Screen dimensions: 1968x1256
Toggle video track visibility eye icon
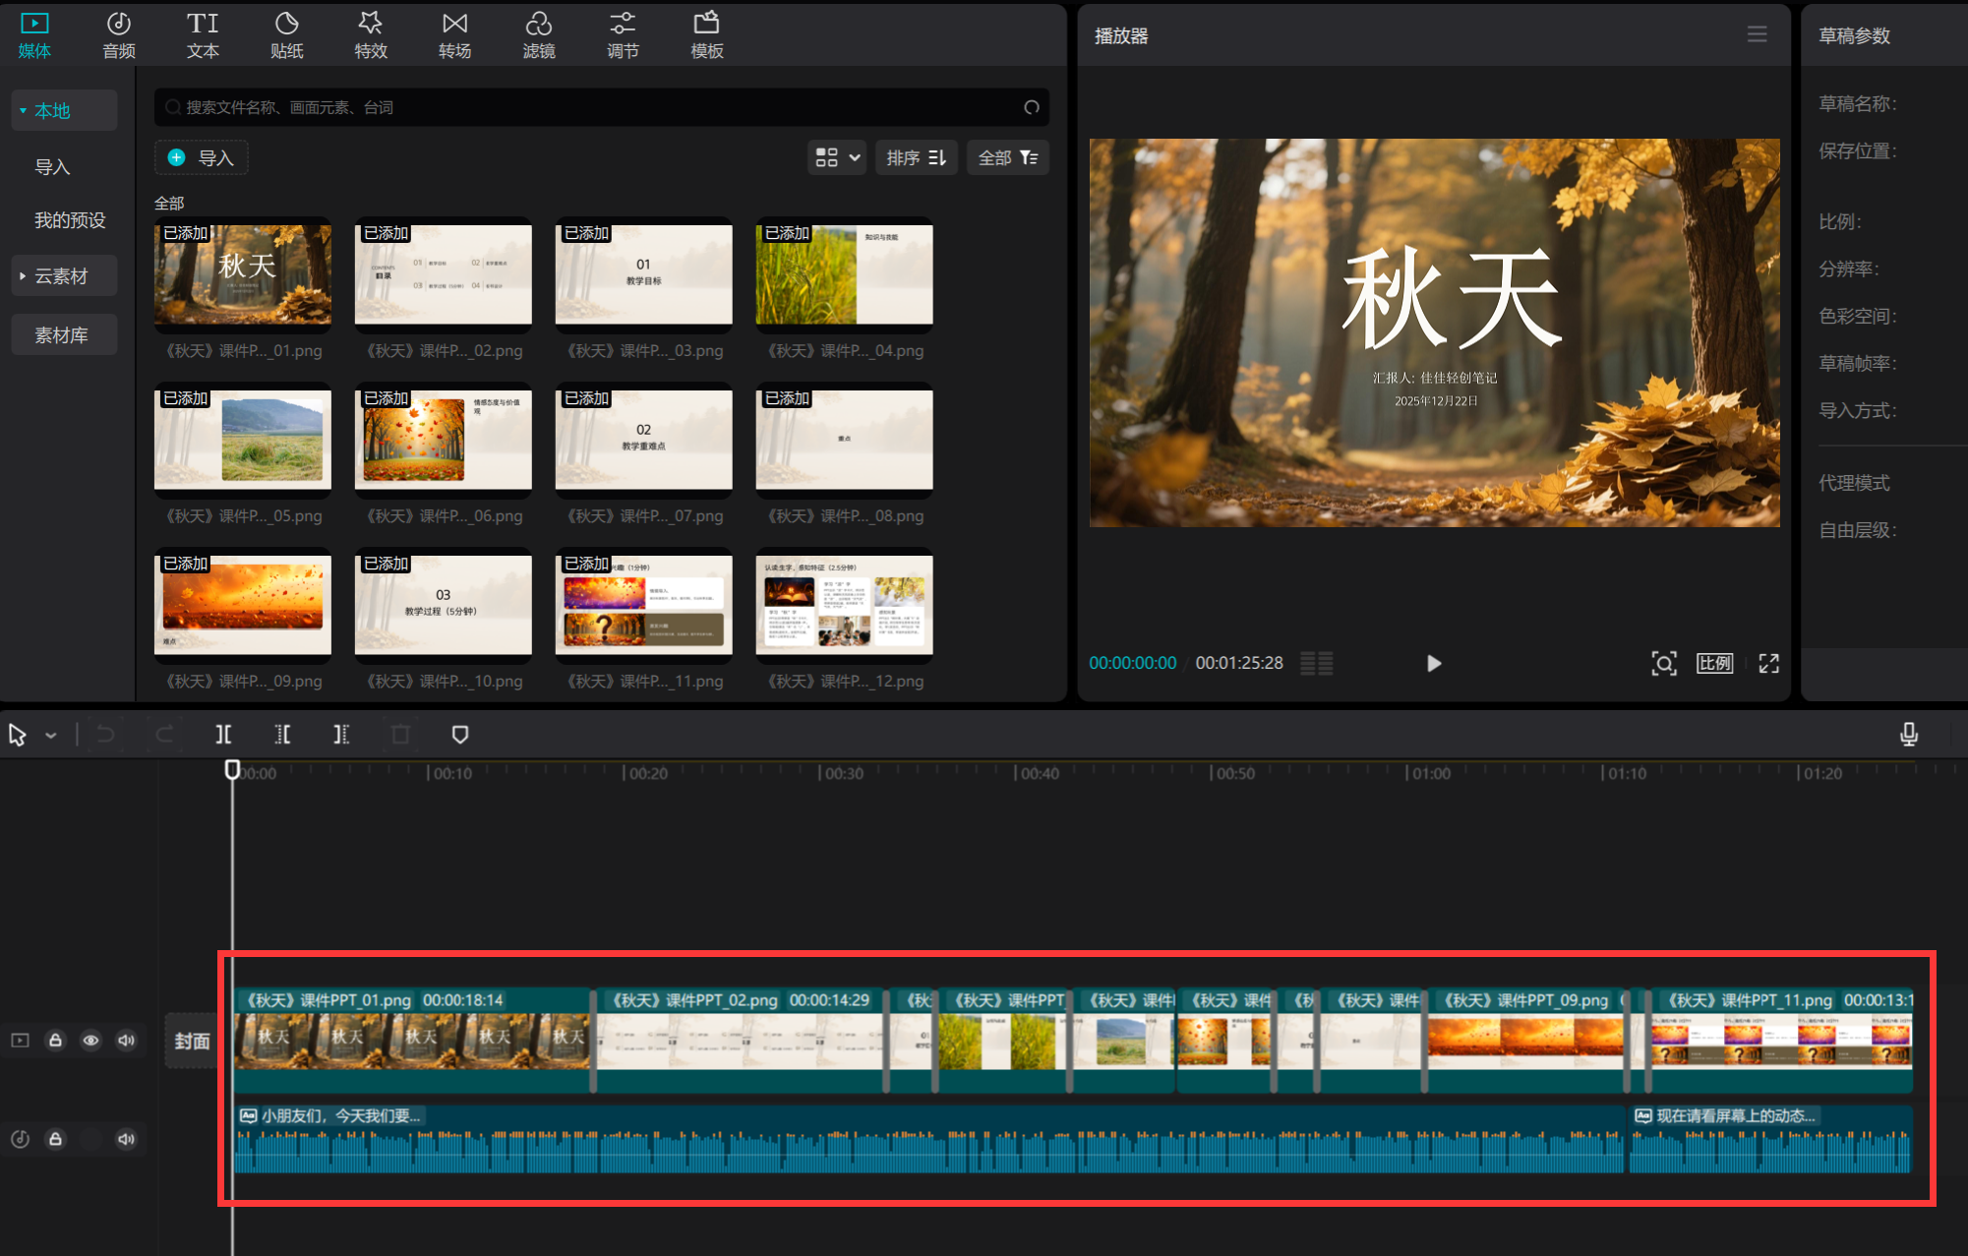click(90, 1041)
